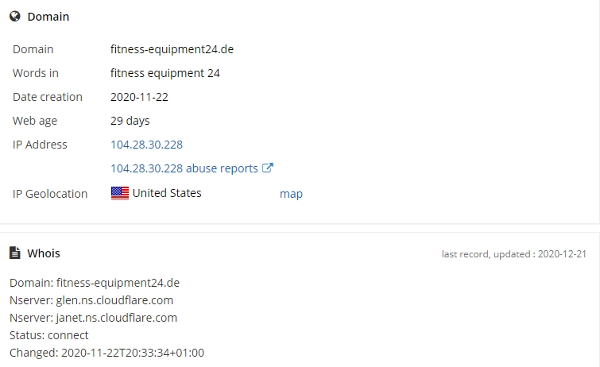The width and height of the screenshot is (600, 367).
Task: Click the fitness-equipment24.de domain value
Action: point(172,49)
